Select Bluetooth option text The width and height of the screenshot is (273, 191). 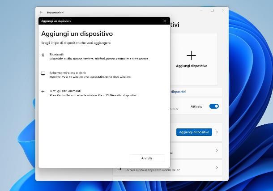coord(57,55)
